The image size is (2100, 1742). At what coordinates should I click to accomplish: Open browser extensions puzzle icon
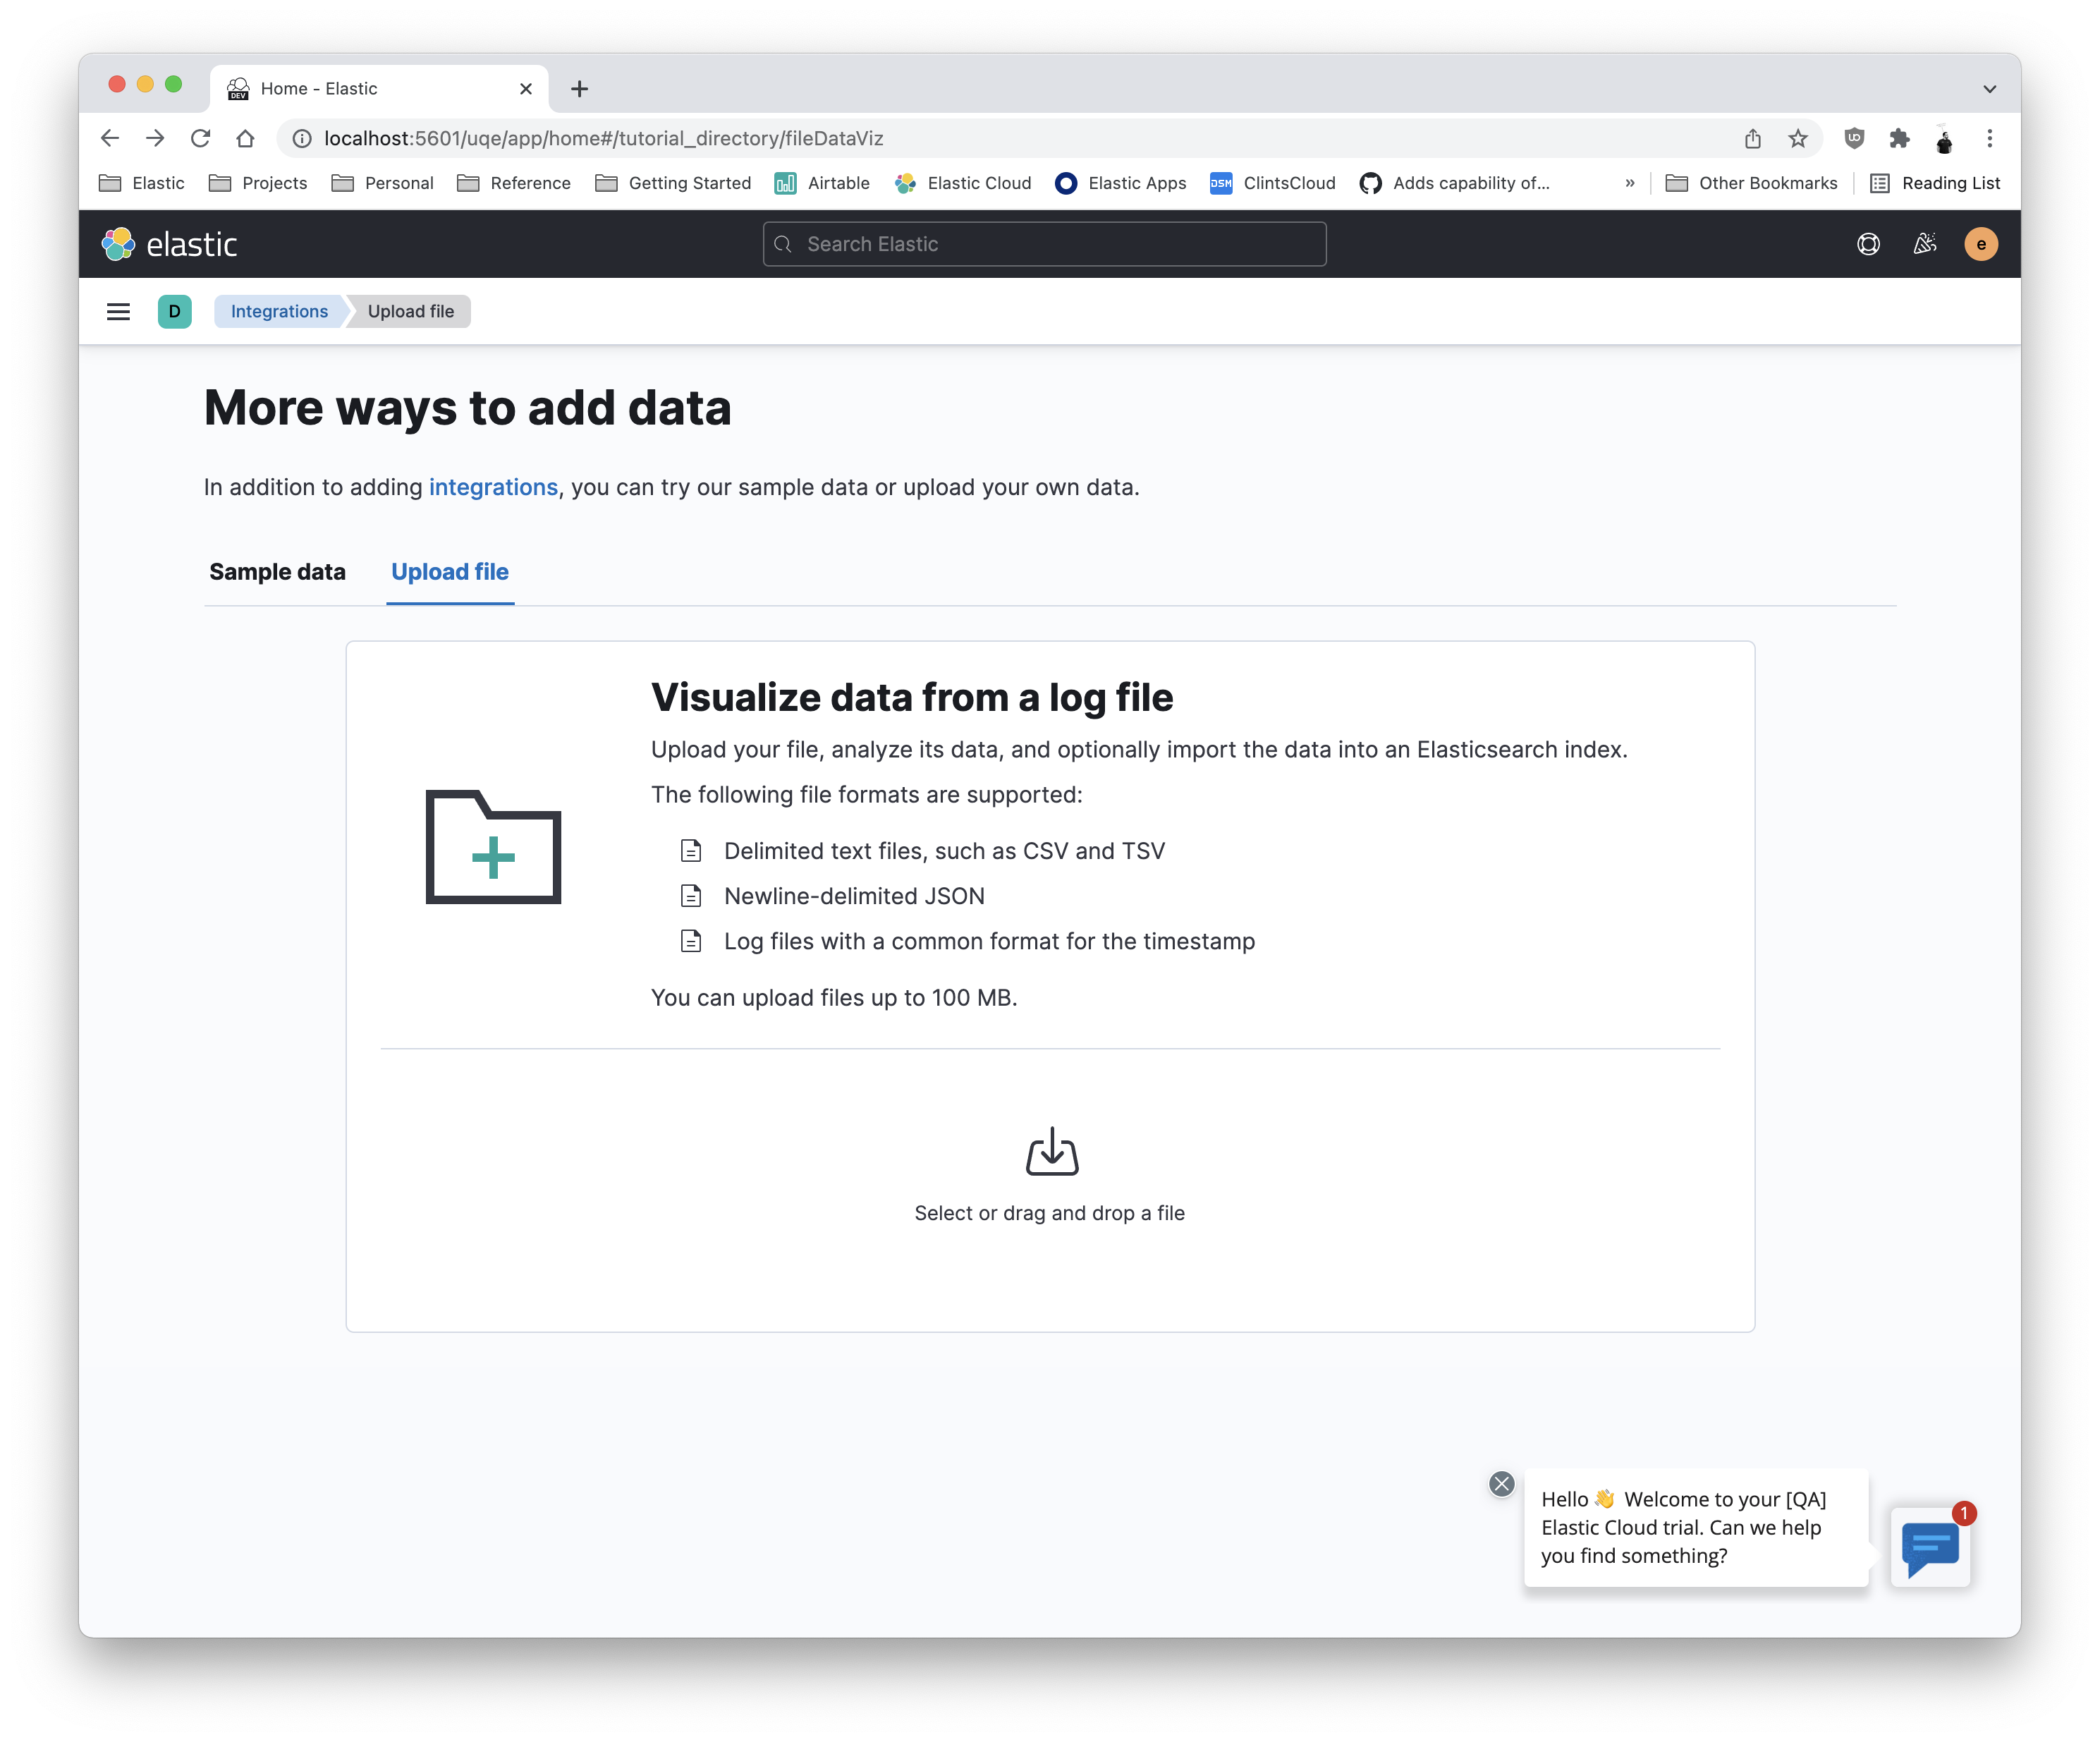pos(1899,139)
